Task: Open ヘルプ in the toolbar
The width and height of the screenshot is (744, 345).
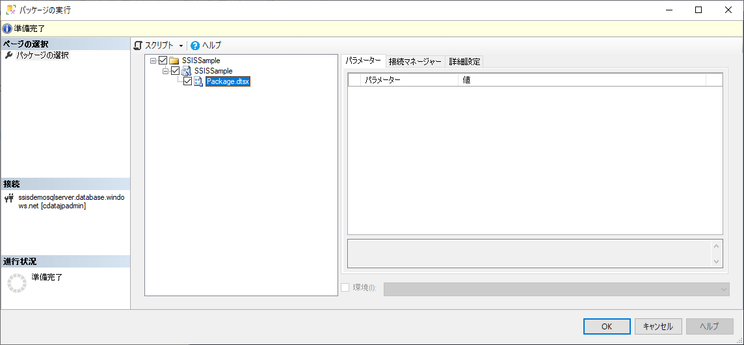Action: 211,46
